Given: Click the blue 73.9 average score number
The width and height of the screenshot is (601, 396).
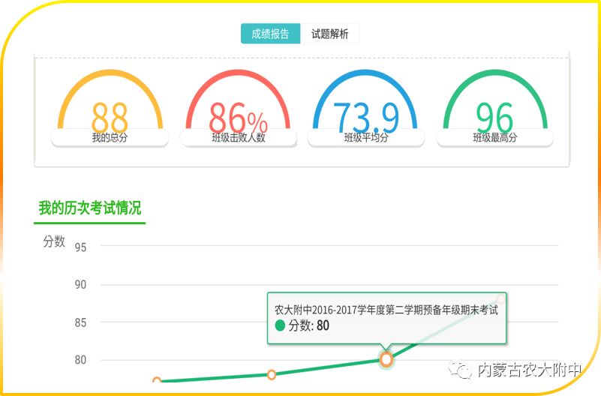Looking at the screenshot, I should [365, 117].
